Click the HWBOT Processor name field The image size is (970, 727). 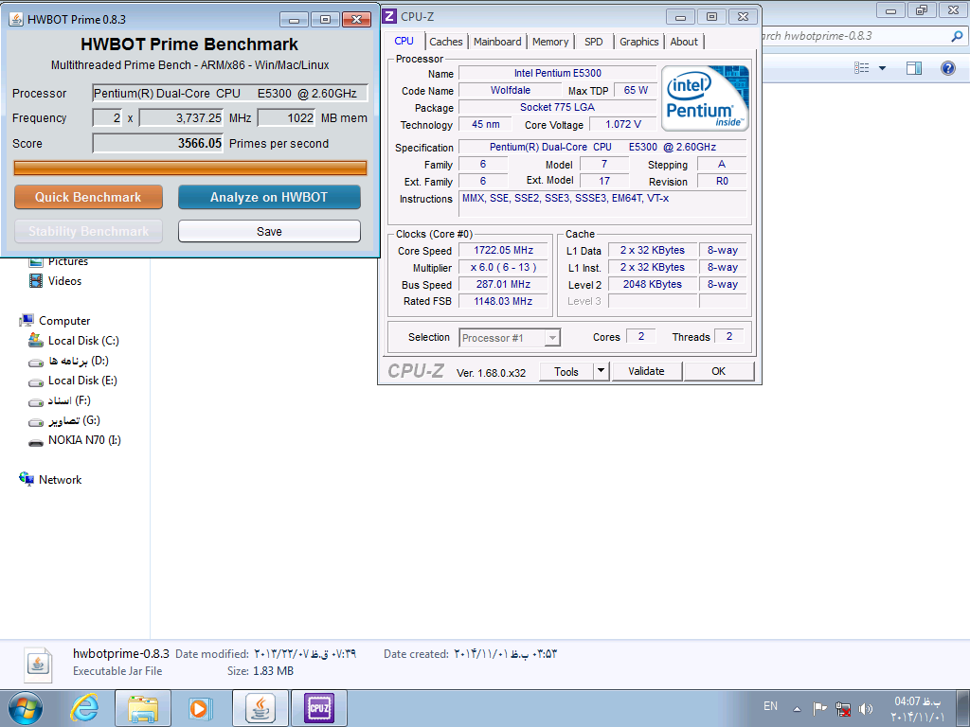(x=230, y=94)
